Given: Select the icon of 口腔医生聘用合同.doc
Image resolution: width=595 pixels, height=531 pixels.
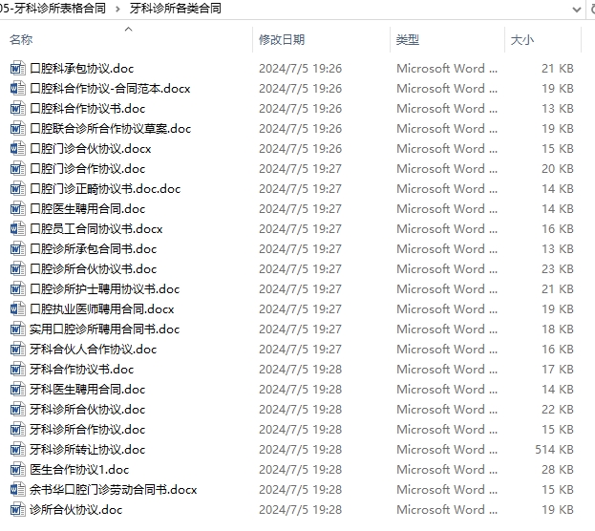Looking at the screenshot, I should tap(17, 209).
